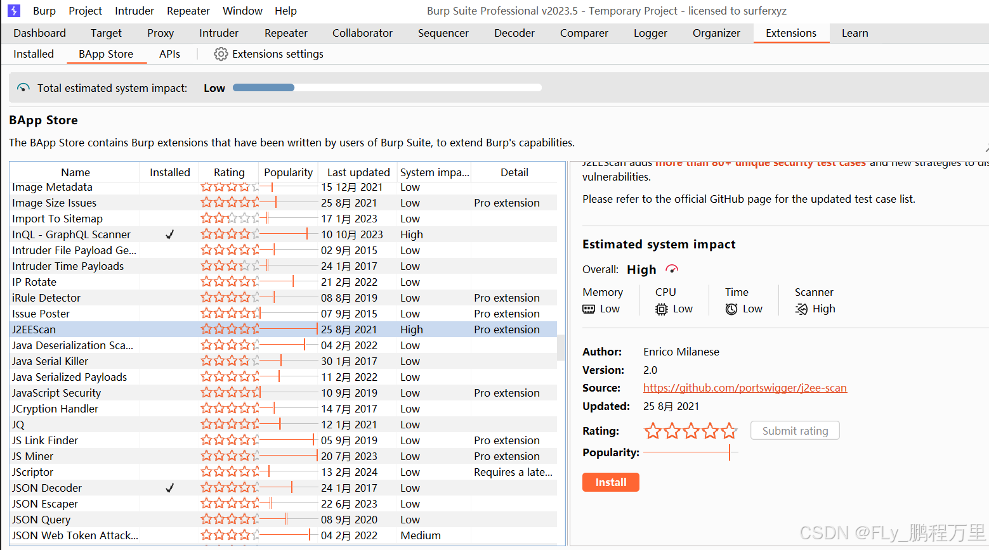Select the JCryption Handler extension row
The height and width of the screenshot is (550, 989).
(284, 409)
